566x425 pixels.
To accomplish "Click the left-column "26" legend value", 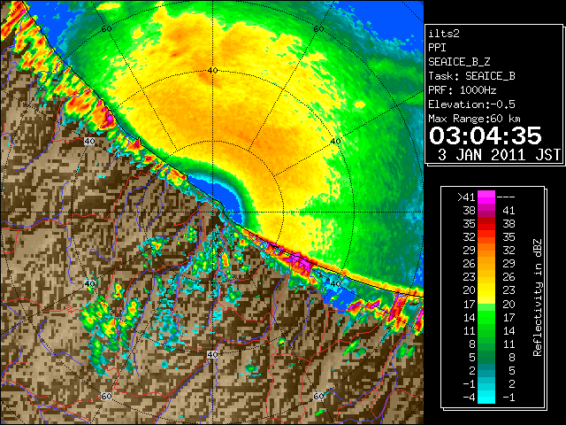I will 470,264.
